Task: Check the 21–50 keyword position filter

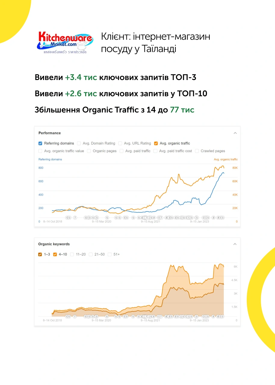Action: (91, 254)
